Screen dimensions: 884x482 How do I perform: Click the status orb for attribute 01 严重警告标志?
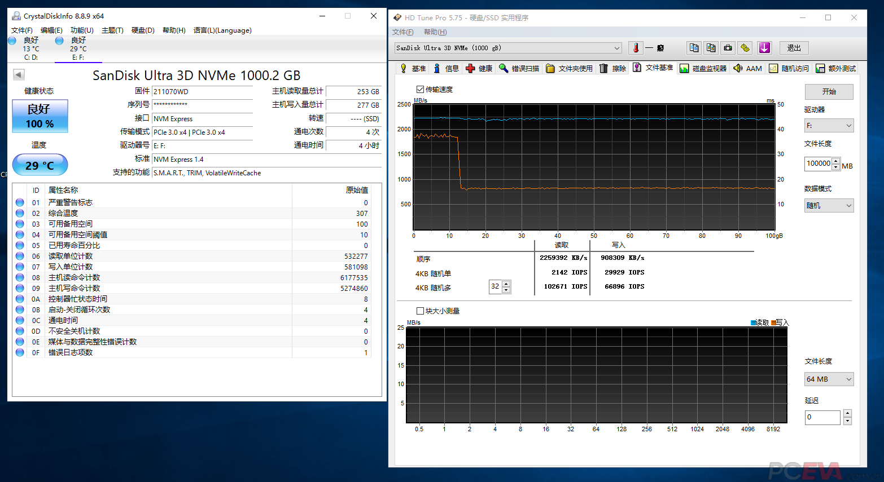pyautogui.click(x=20, y=202)
